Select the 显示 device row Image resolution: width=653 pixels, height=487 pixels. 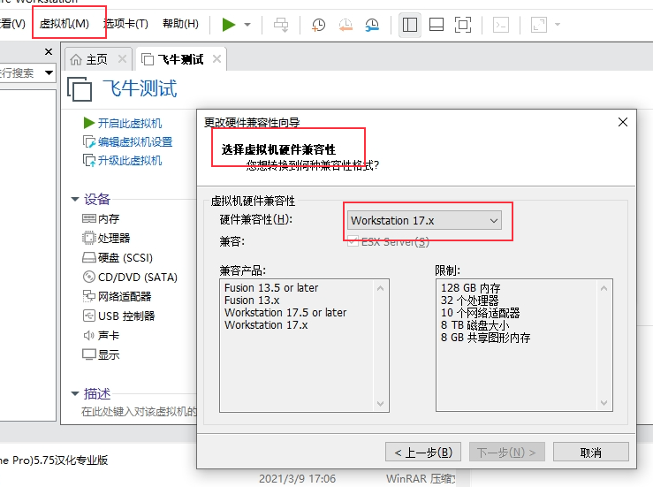102,354
